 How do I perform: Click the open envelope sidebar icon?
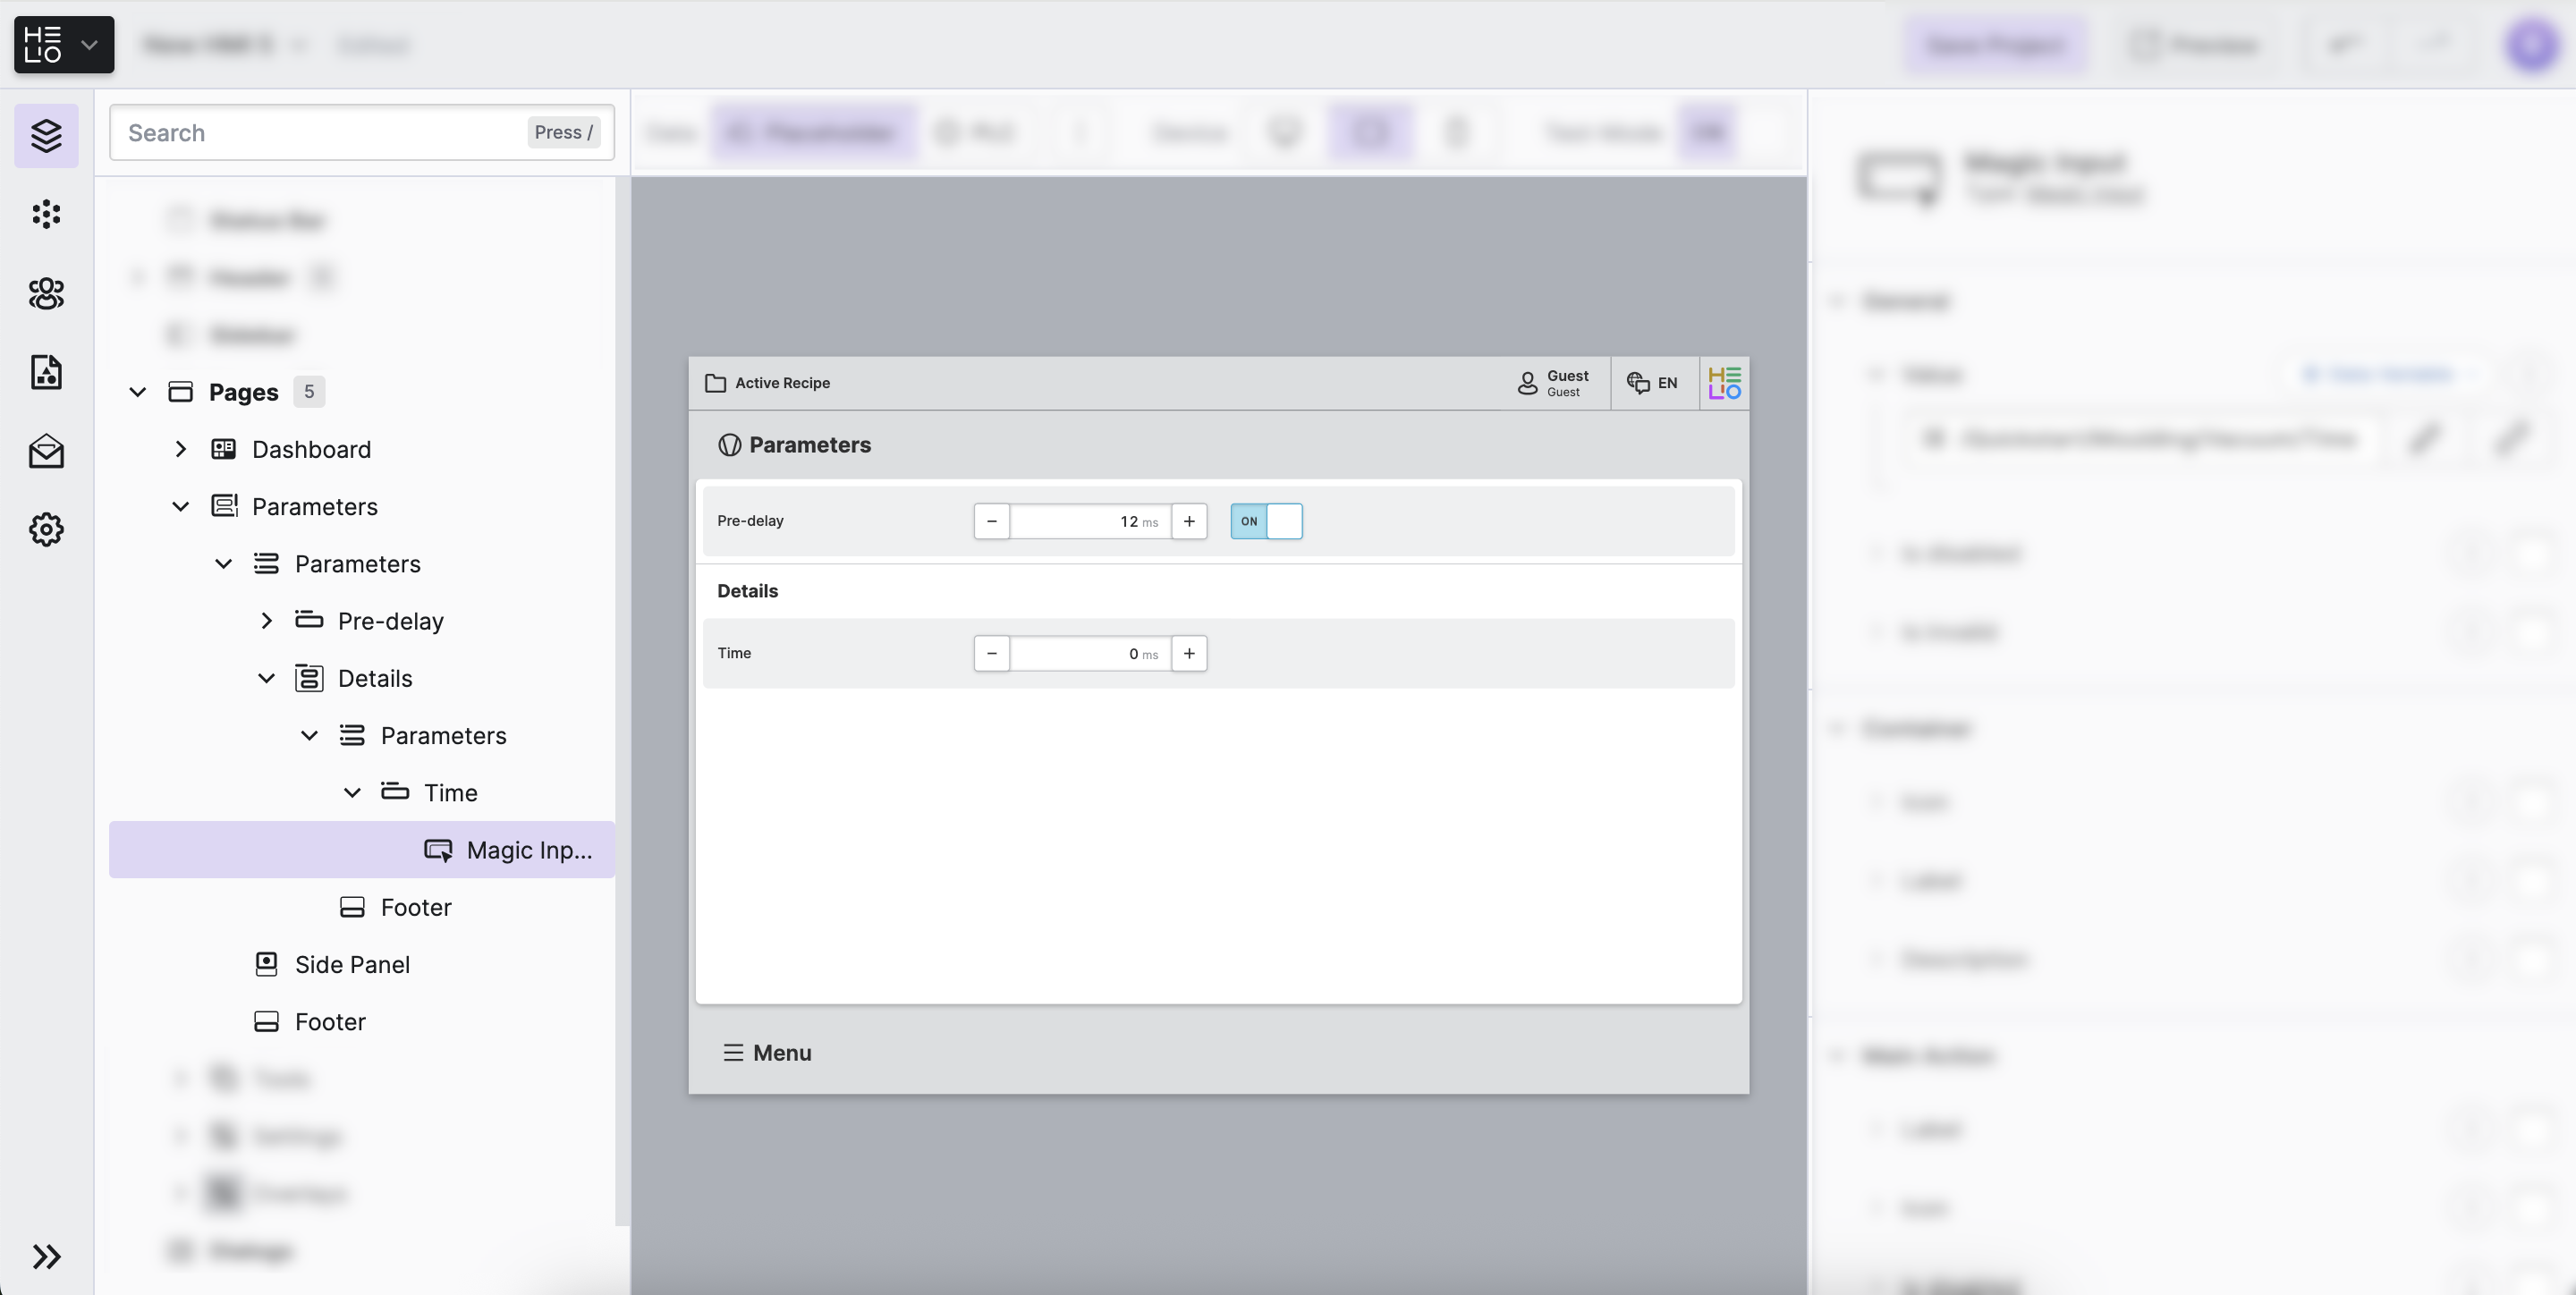tap(46, 451)
